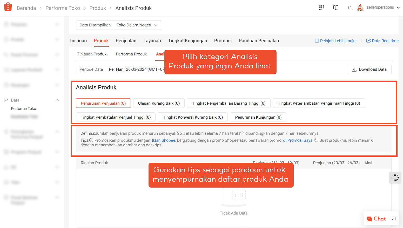The image size is (403, 228).
Task: Navigate to Performa Toko via breadcrumb
Action: pos(63,8)
